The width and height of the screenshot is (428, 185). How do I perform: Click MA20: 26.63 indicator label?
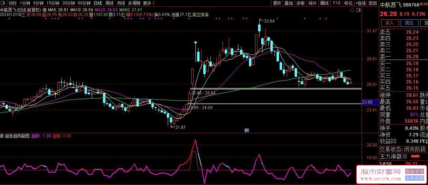tap(106, 10)
